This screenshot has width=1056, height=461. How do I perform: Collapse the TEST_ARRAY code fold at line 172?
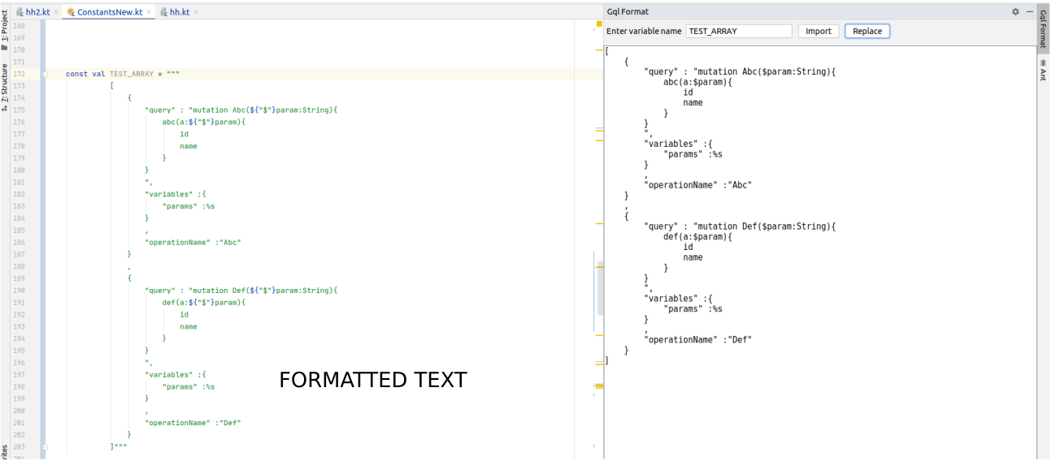click(46, 74)
